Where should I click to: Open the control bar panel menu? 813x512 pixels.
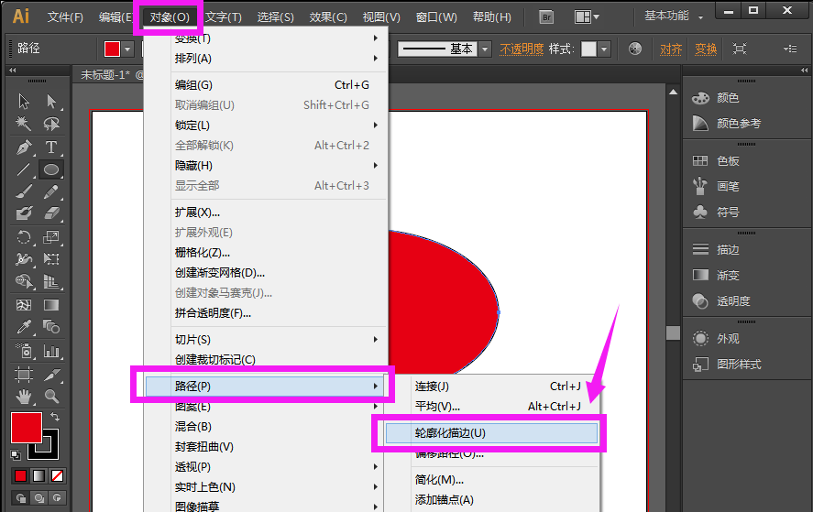click(x=790, y=49)
